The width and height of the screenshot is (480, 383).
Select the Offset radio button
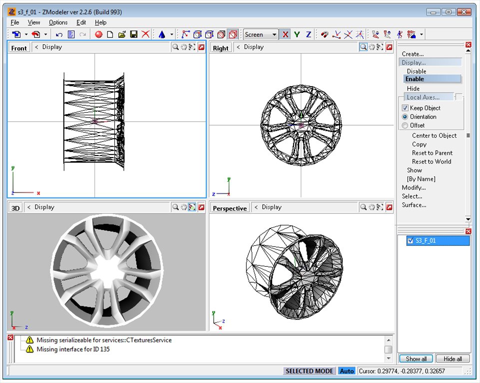[405, 125]
